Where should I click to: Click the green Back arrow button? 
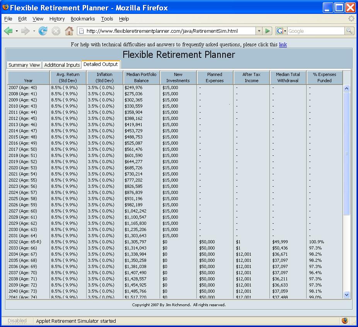8,31
